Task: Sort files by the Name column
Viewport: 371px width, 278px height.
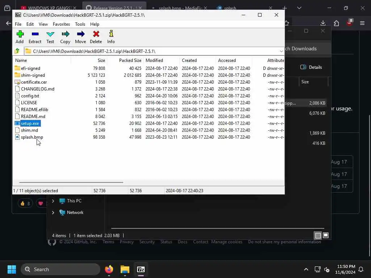Action: click(42, 60)
